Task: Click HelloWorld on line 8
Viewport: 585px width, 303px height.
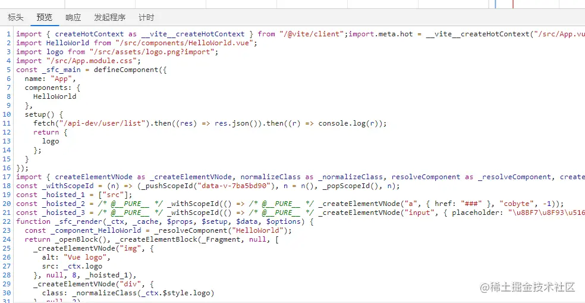Action: [55, 97]
